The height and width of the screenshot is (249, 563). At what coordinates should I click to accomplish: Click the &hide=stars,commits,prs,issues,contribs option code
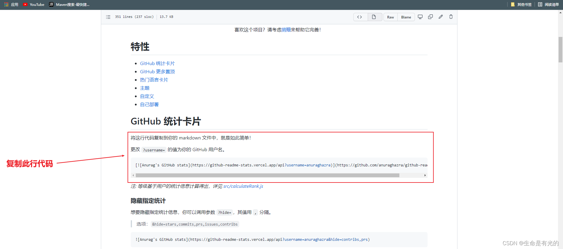(x=195, y=224)
